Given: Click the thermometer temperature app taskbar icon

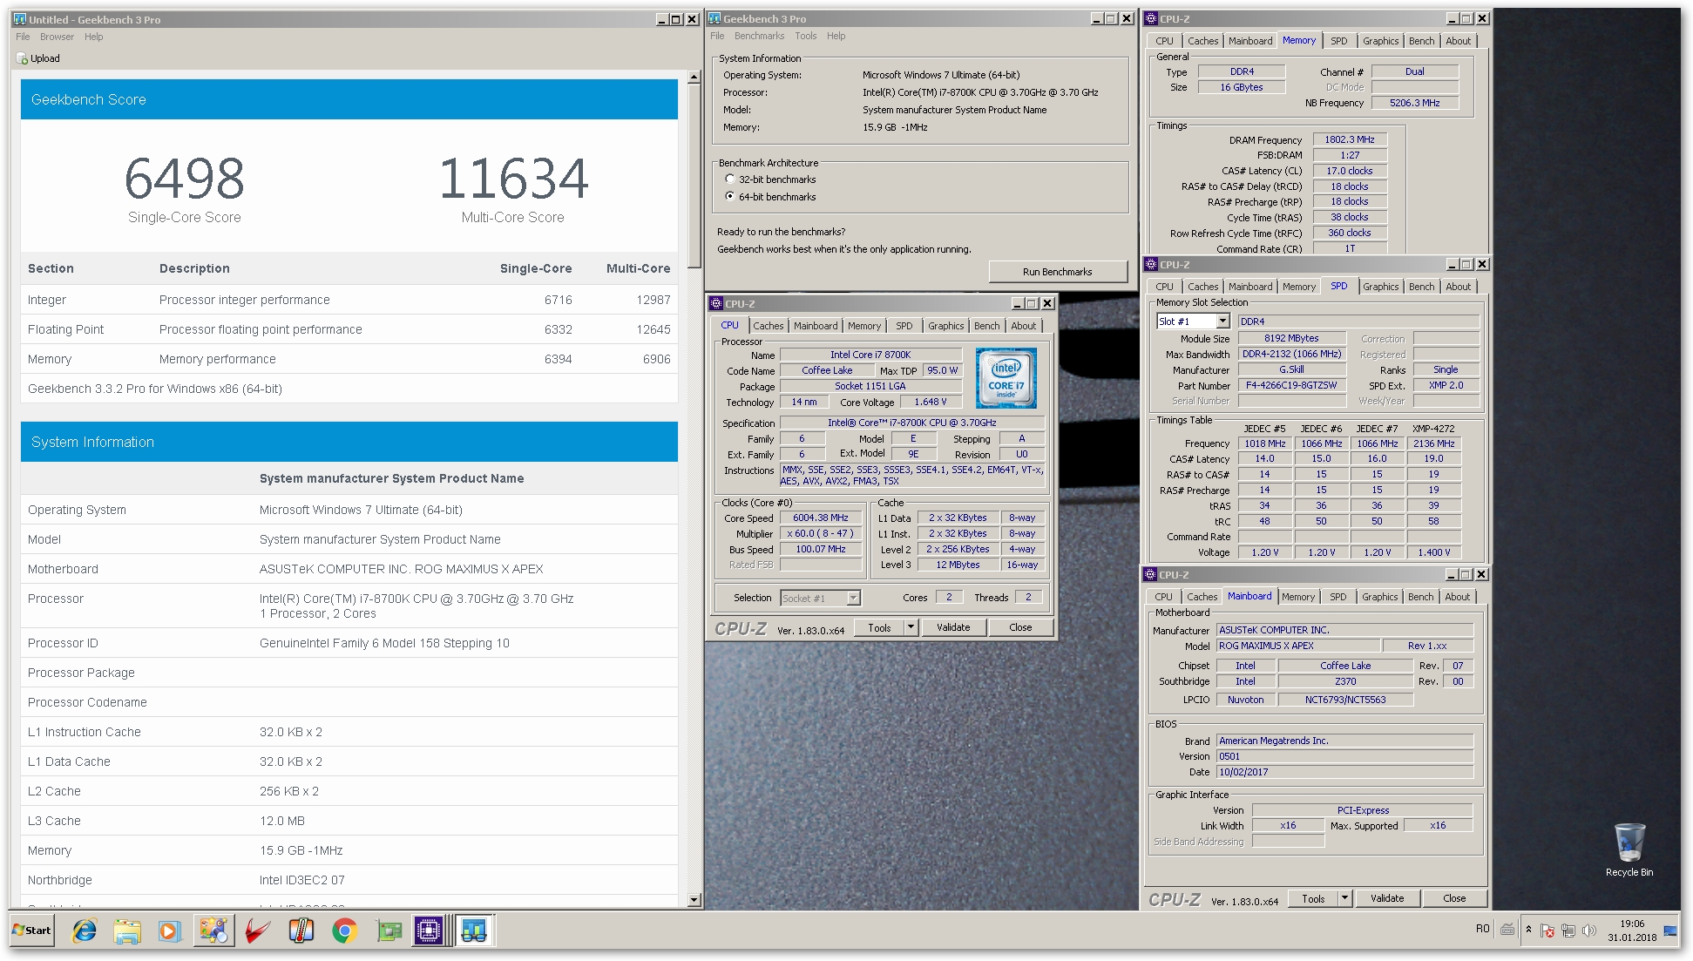Looking at the screenshot, I should pos(301,931).
